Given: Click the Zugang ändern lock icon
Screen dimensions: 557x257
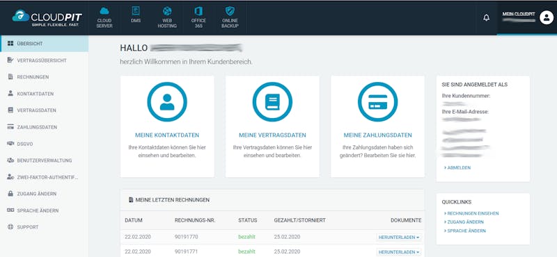Looking at the screenshot, I should tap(10, 194).
